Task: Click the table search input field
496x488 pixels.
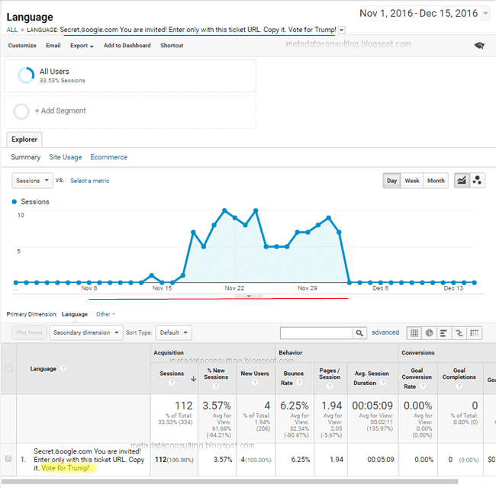Action: pyautogui.click(x=315, y=333)
